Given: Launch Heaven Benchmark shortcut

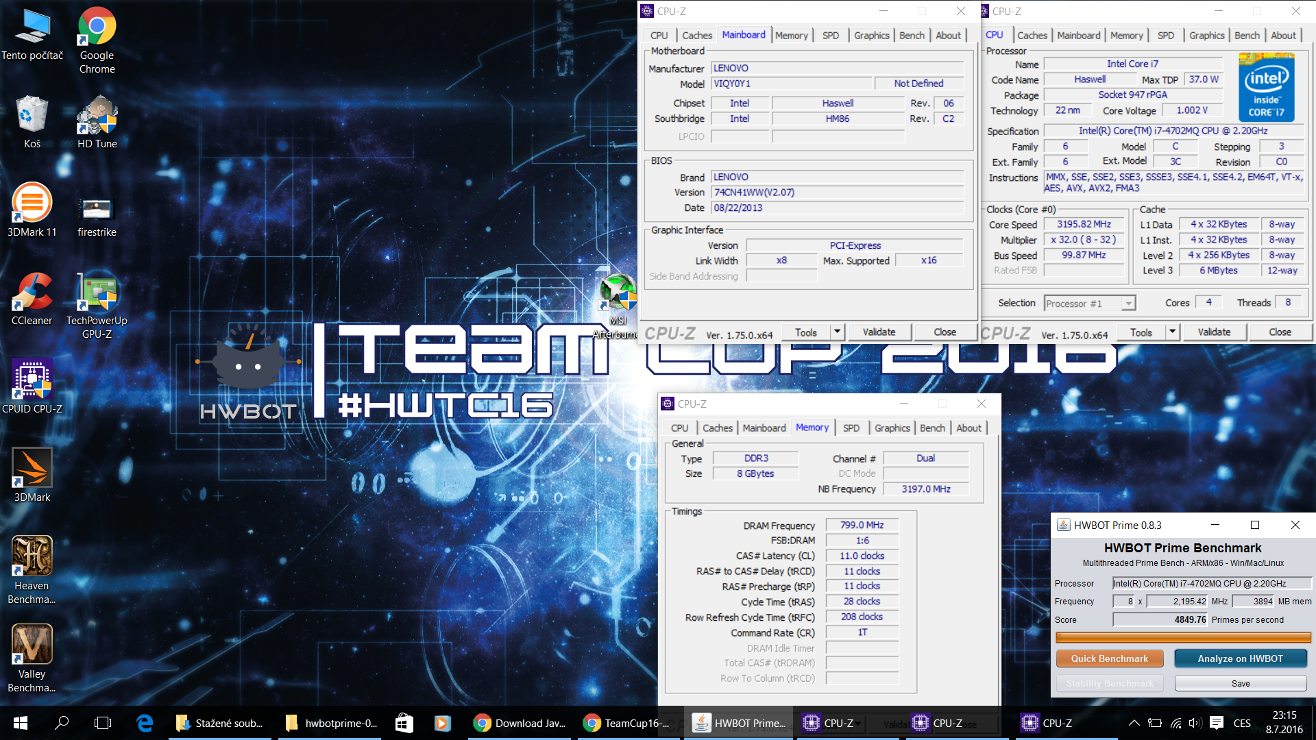Looking at the screenshot, I should click(32, 570).
